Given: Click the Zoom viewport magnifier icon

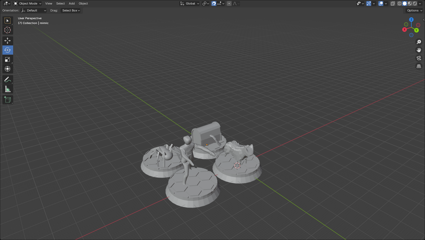Looking at the screenshot, I should click(419, 42).
